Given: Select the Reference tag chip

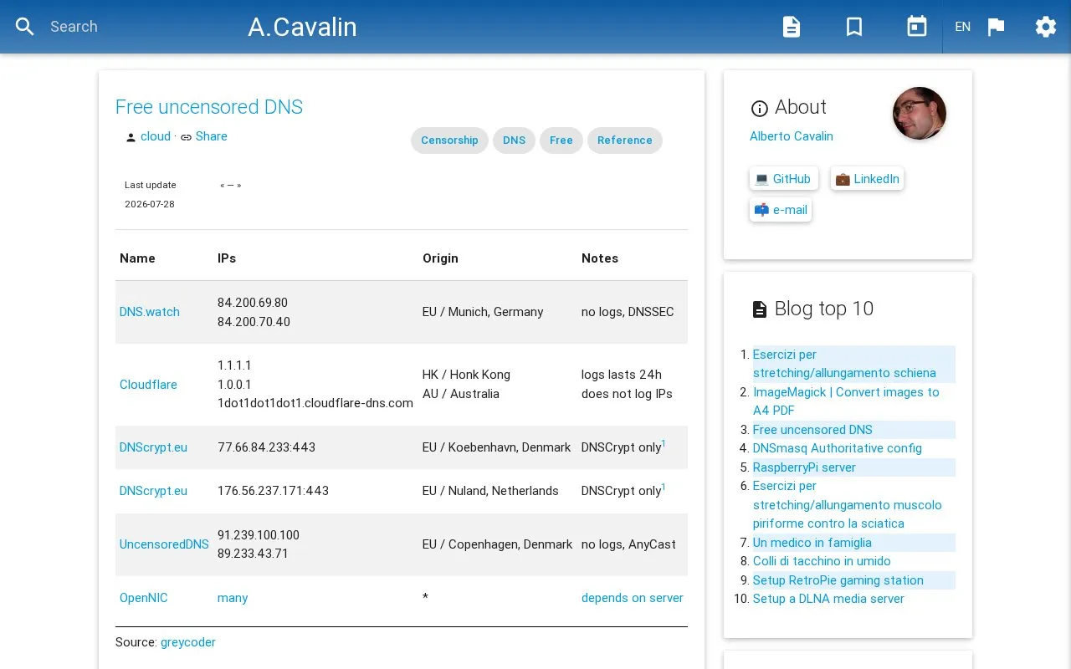Looking at the screenshot, I should pyautogui.click(x=625, y=140).
